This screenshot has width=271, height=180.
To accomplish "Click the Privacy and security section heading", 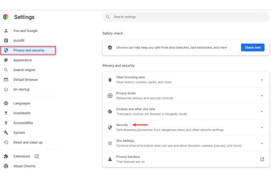I will pyautogui.click(x=118, y=66).
